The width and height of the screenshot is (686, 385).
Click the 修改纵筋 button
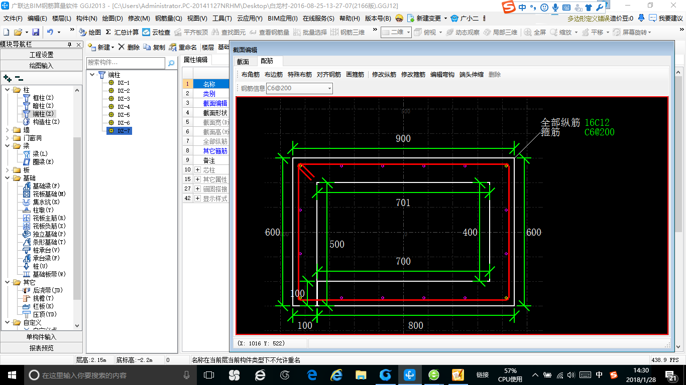[384, 75]
